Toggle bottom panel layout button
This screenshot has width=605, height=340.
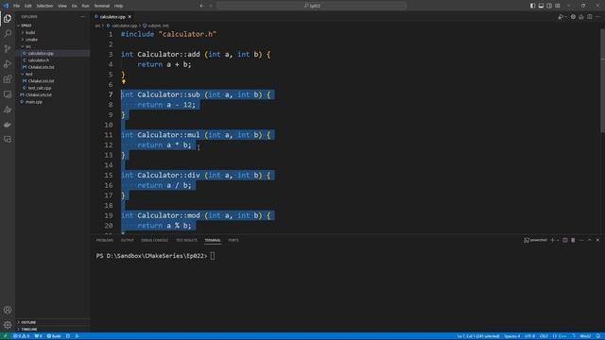point(541,6)
